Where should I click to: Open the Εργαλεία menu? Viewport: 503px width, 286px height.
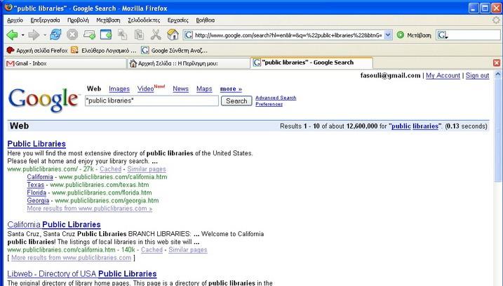tap(177, 20)
